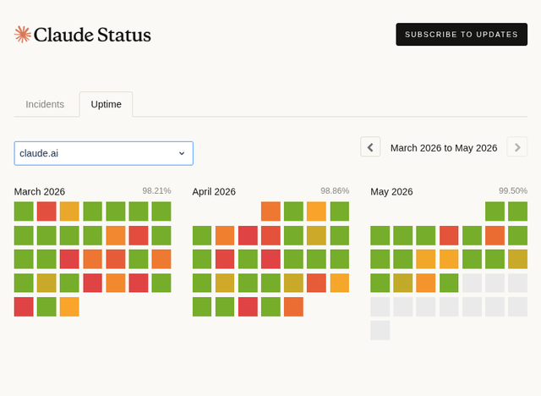Click the orange May 8 day square

pos(495,235)
